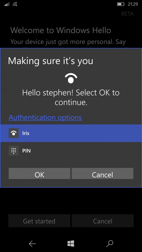Open the Authentication options link
This screenshot has width=142, height=252.
pos(45,118)
